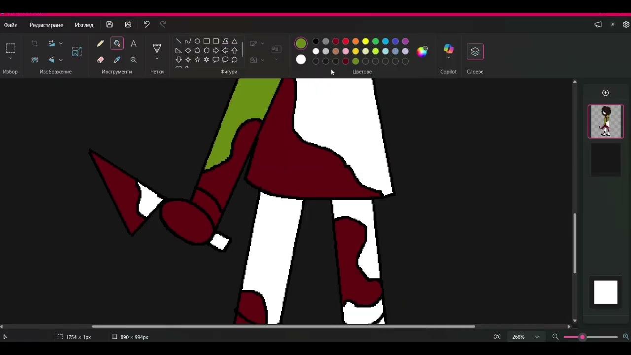Click the Share icon

(x=128, y=25)
